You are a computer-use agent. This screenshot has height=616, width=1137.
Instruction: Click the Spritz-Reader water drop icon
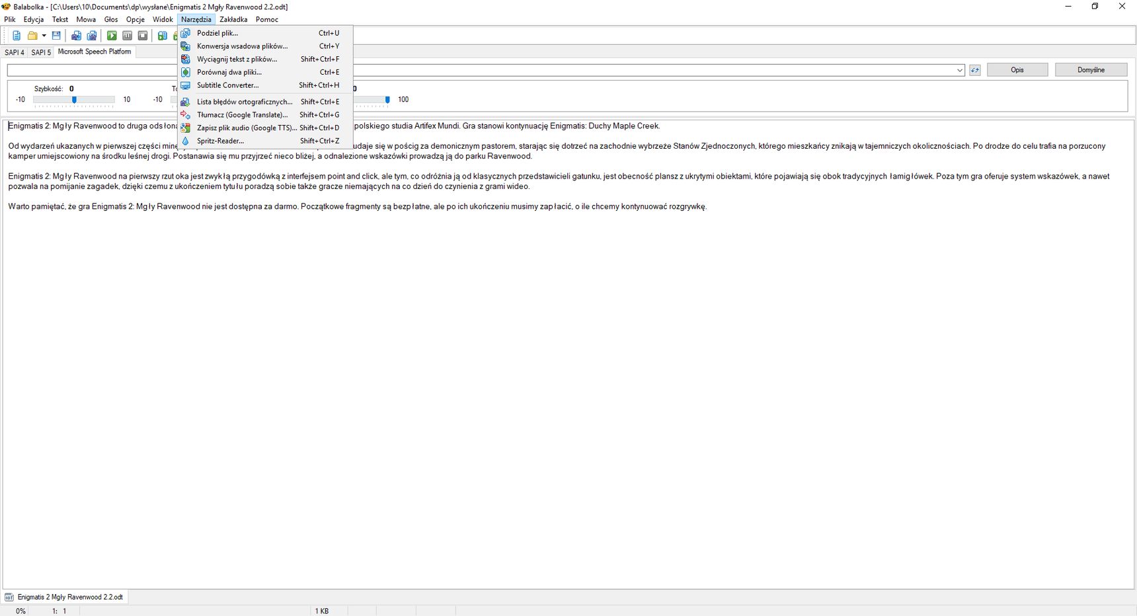pyautogui.click(x=186, y=141)
